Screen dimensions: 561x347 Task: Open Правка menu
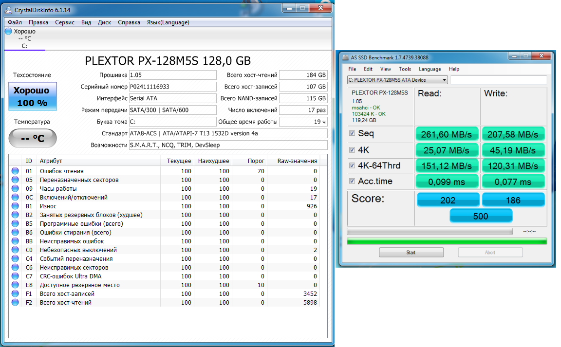[38, 22]
